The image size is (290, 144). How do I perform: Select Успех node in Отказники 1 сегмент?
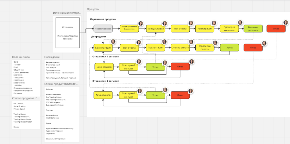[155, 67]
